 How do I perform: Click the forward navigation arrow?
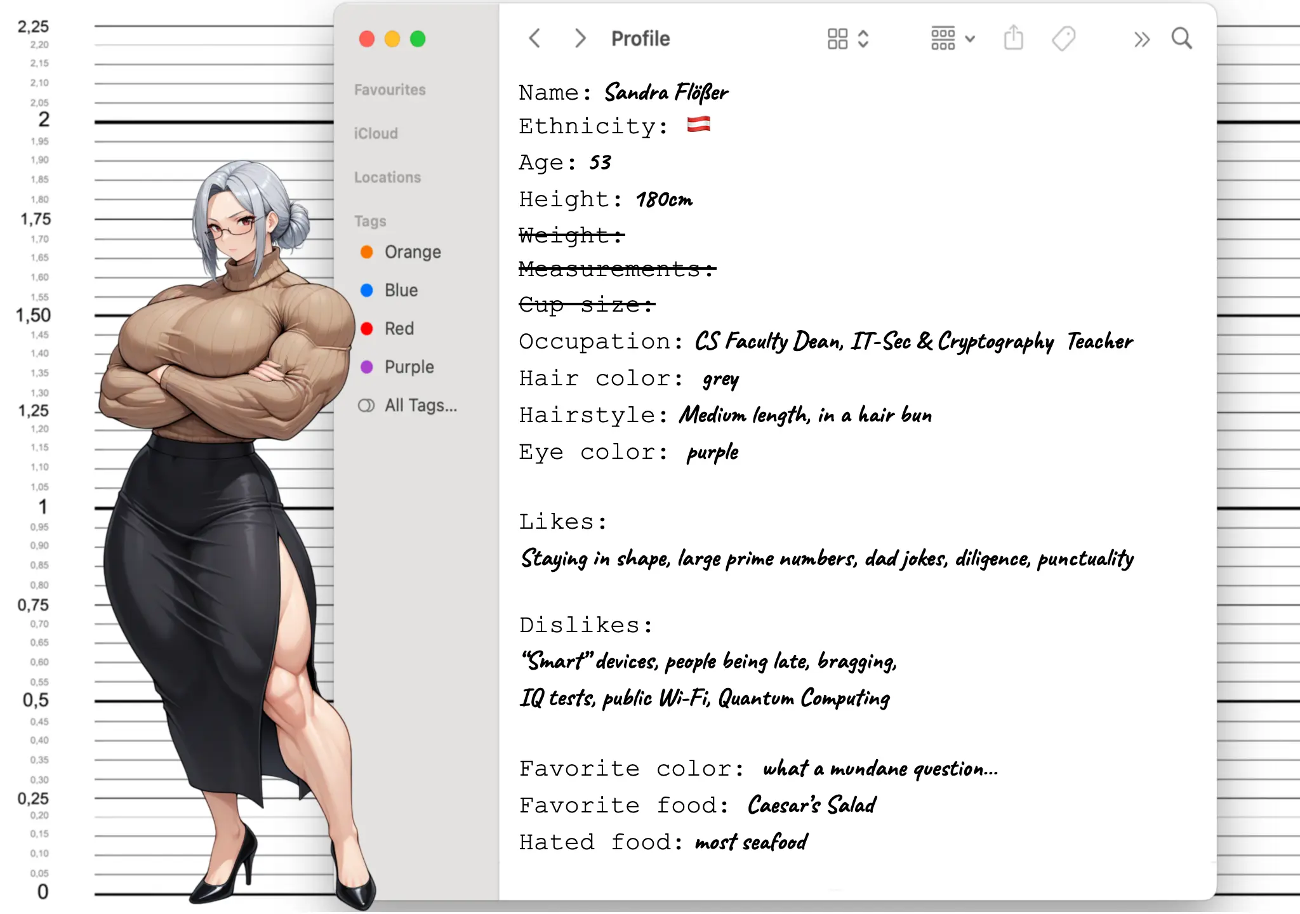(580, 39)
